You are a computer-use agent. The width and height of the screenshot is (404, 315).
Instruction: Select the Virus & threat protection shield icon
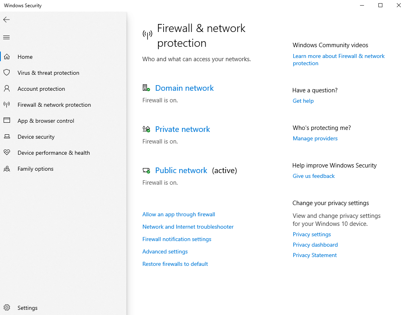7,73
